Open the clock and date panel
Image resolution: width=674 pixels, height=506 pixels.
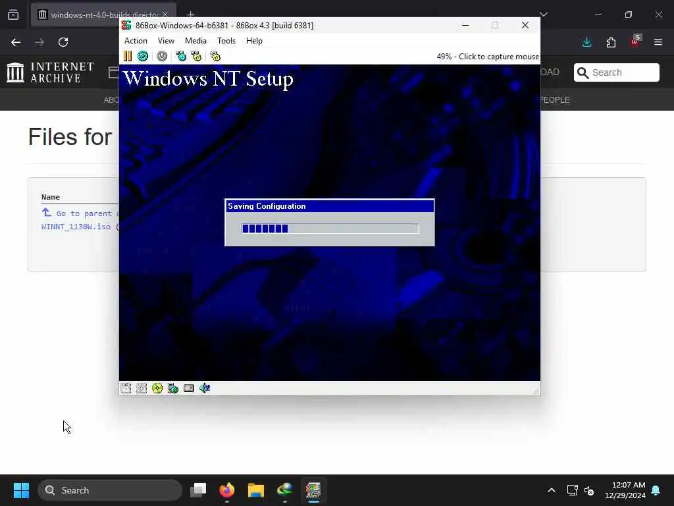(x=625, y=490)
